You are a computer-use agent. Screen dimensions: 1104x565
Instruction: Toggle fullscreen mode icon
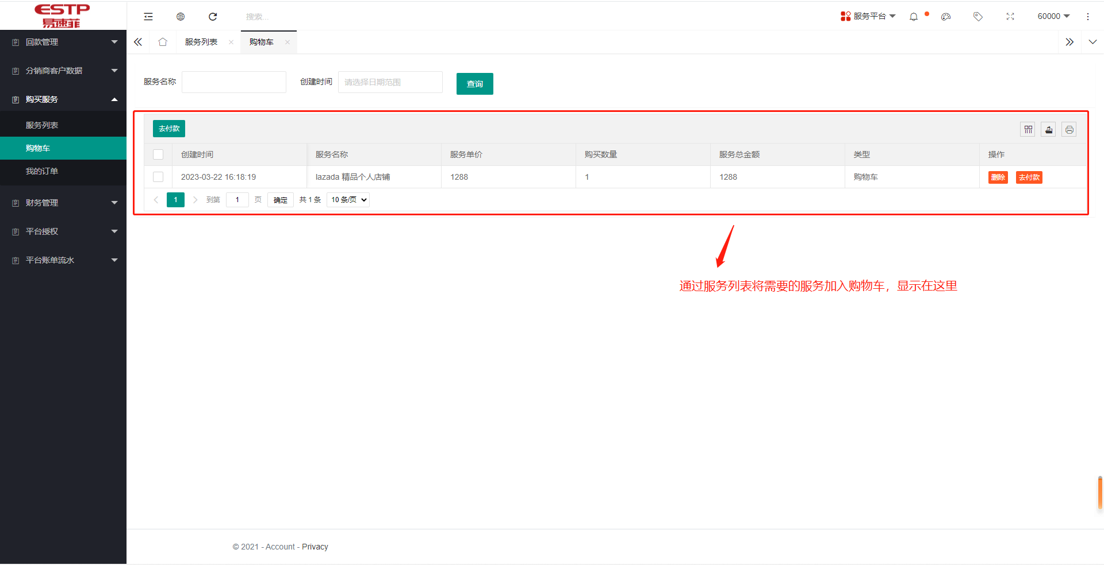[x=1010, y=17]
